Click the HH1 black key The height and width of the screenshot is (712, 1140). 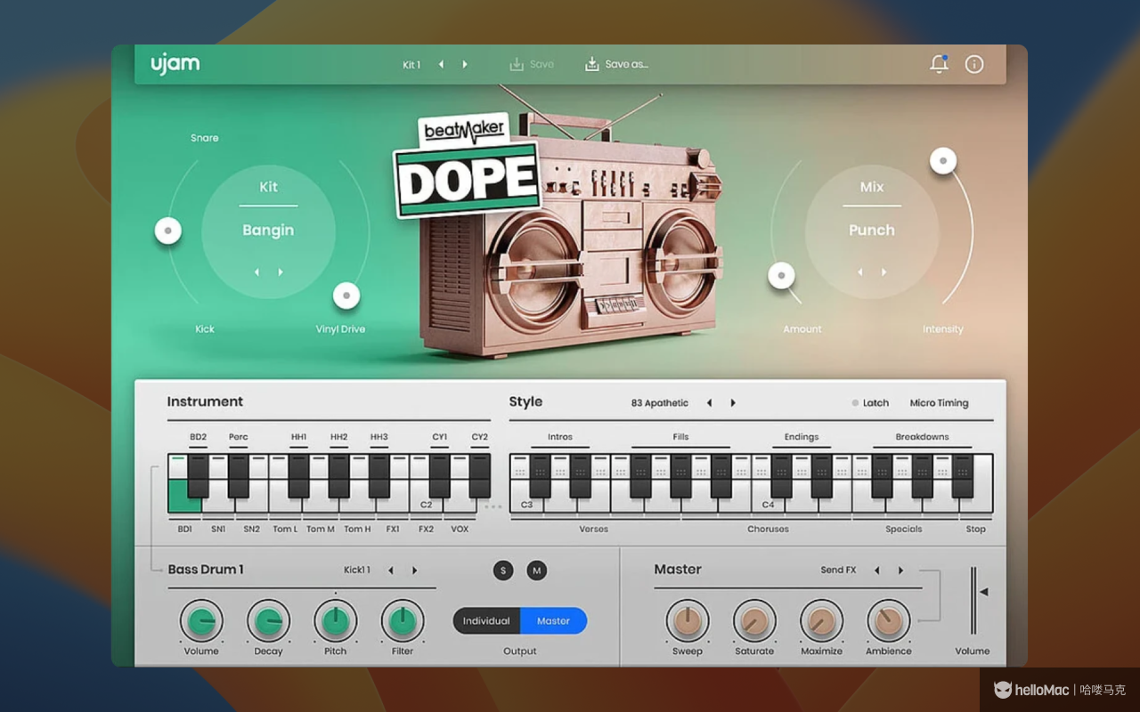(298, 476)
